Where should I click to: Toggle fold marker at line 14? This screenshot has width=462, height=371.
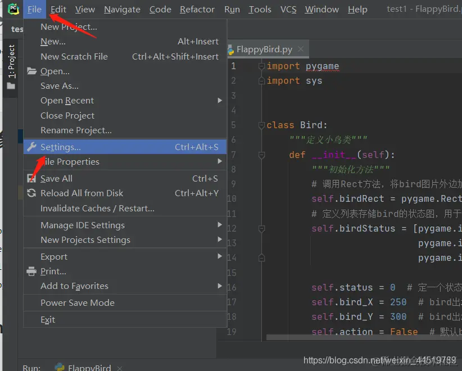tap(261, 258)
